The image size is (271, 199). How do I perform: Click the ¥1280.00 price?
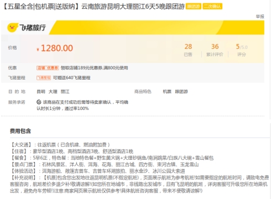coord(55,48)
